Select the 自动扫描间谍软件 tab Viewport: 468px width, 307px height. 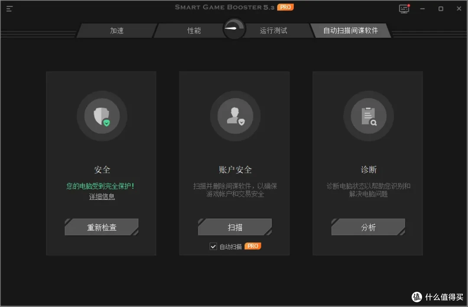click(x=351, y=30)
